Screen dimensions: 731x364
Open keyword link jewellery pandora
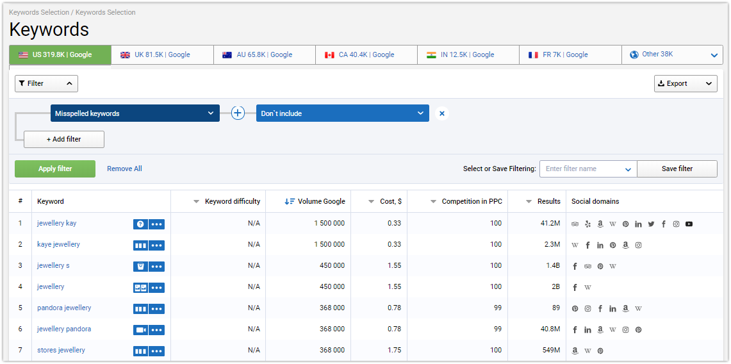click(64, 329)
